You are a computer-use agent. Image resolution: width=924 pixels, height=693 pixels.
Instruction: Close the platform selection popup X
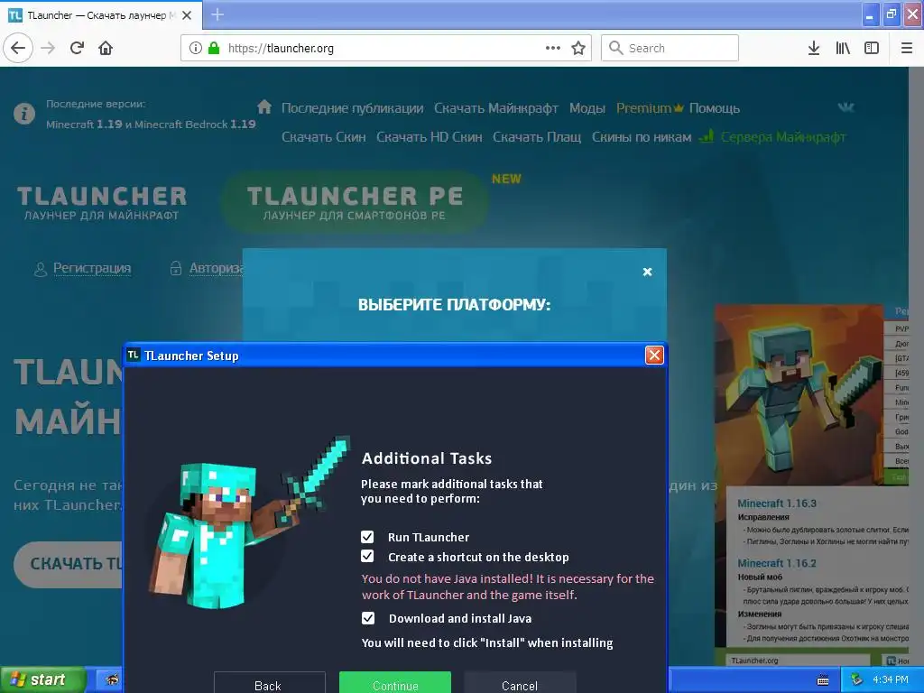point(647,272)
